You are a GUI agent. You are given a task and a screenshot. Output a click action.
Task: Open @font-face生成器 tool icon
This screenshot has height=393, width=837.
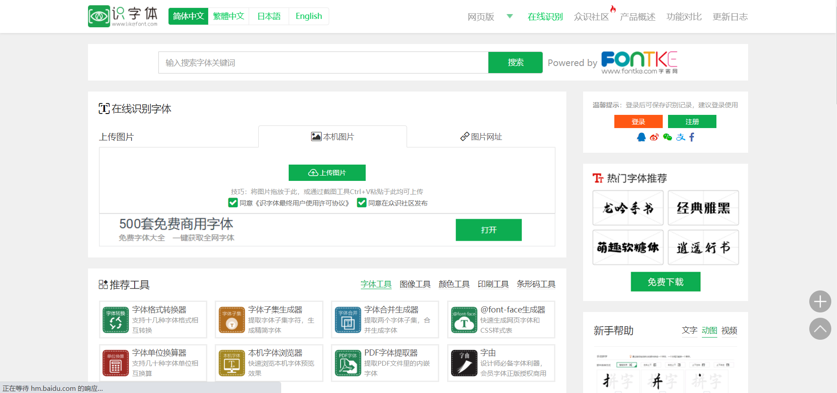[464, 320]
